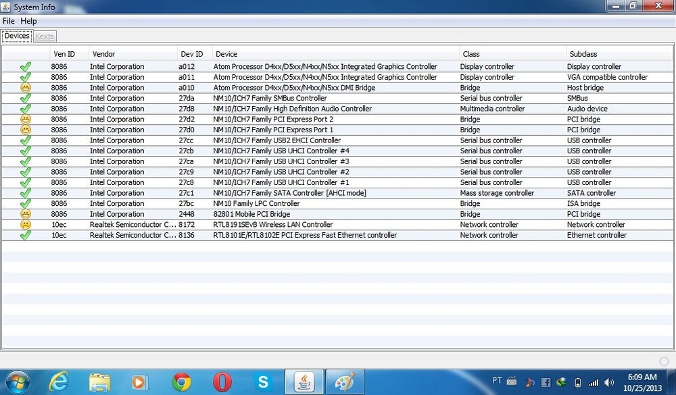The image size is (676, 395).
Task: Click the volume speaker icon in system tray
Action: [609, 382]
